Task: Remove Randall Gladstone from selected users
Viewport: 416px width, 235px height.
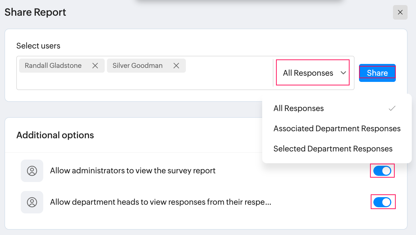Action: click(x=95, y=66)
